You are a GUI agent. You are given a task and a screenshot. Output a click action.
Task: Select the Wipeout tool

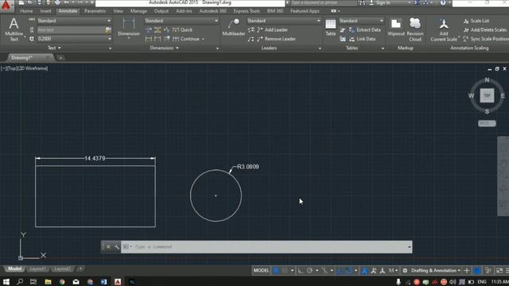coord(396,27)
